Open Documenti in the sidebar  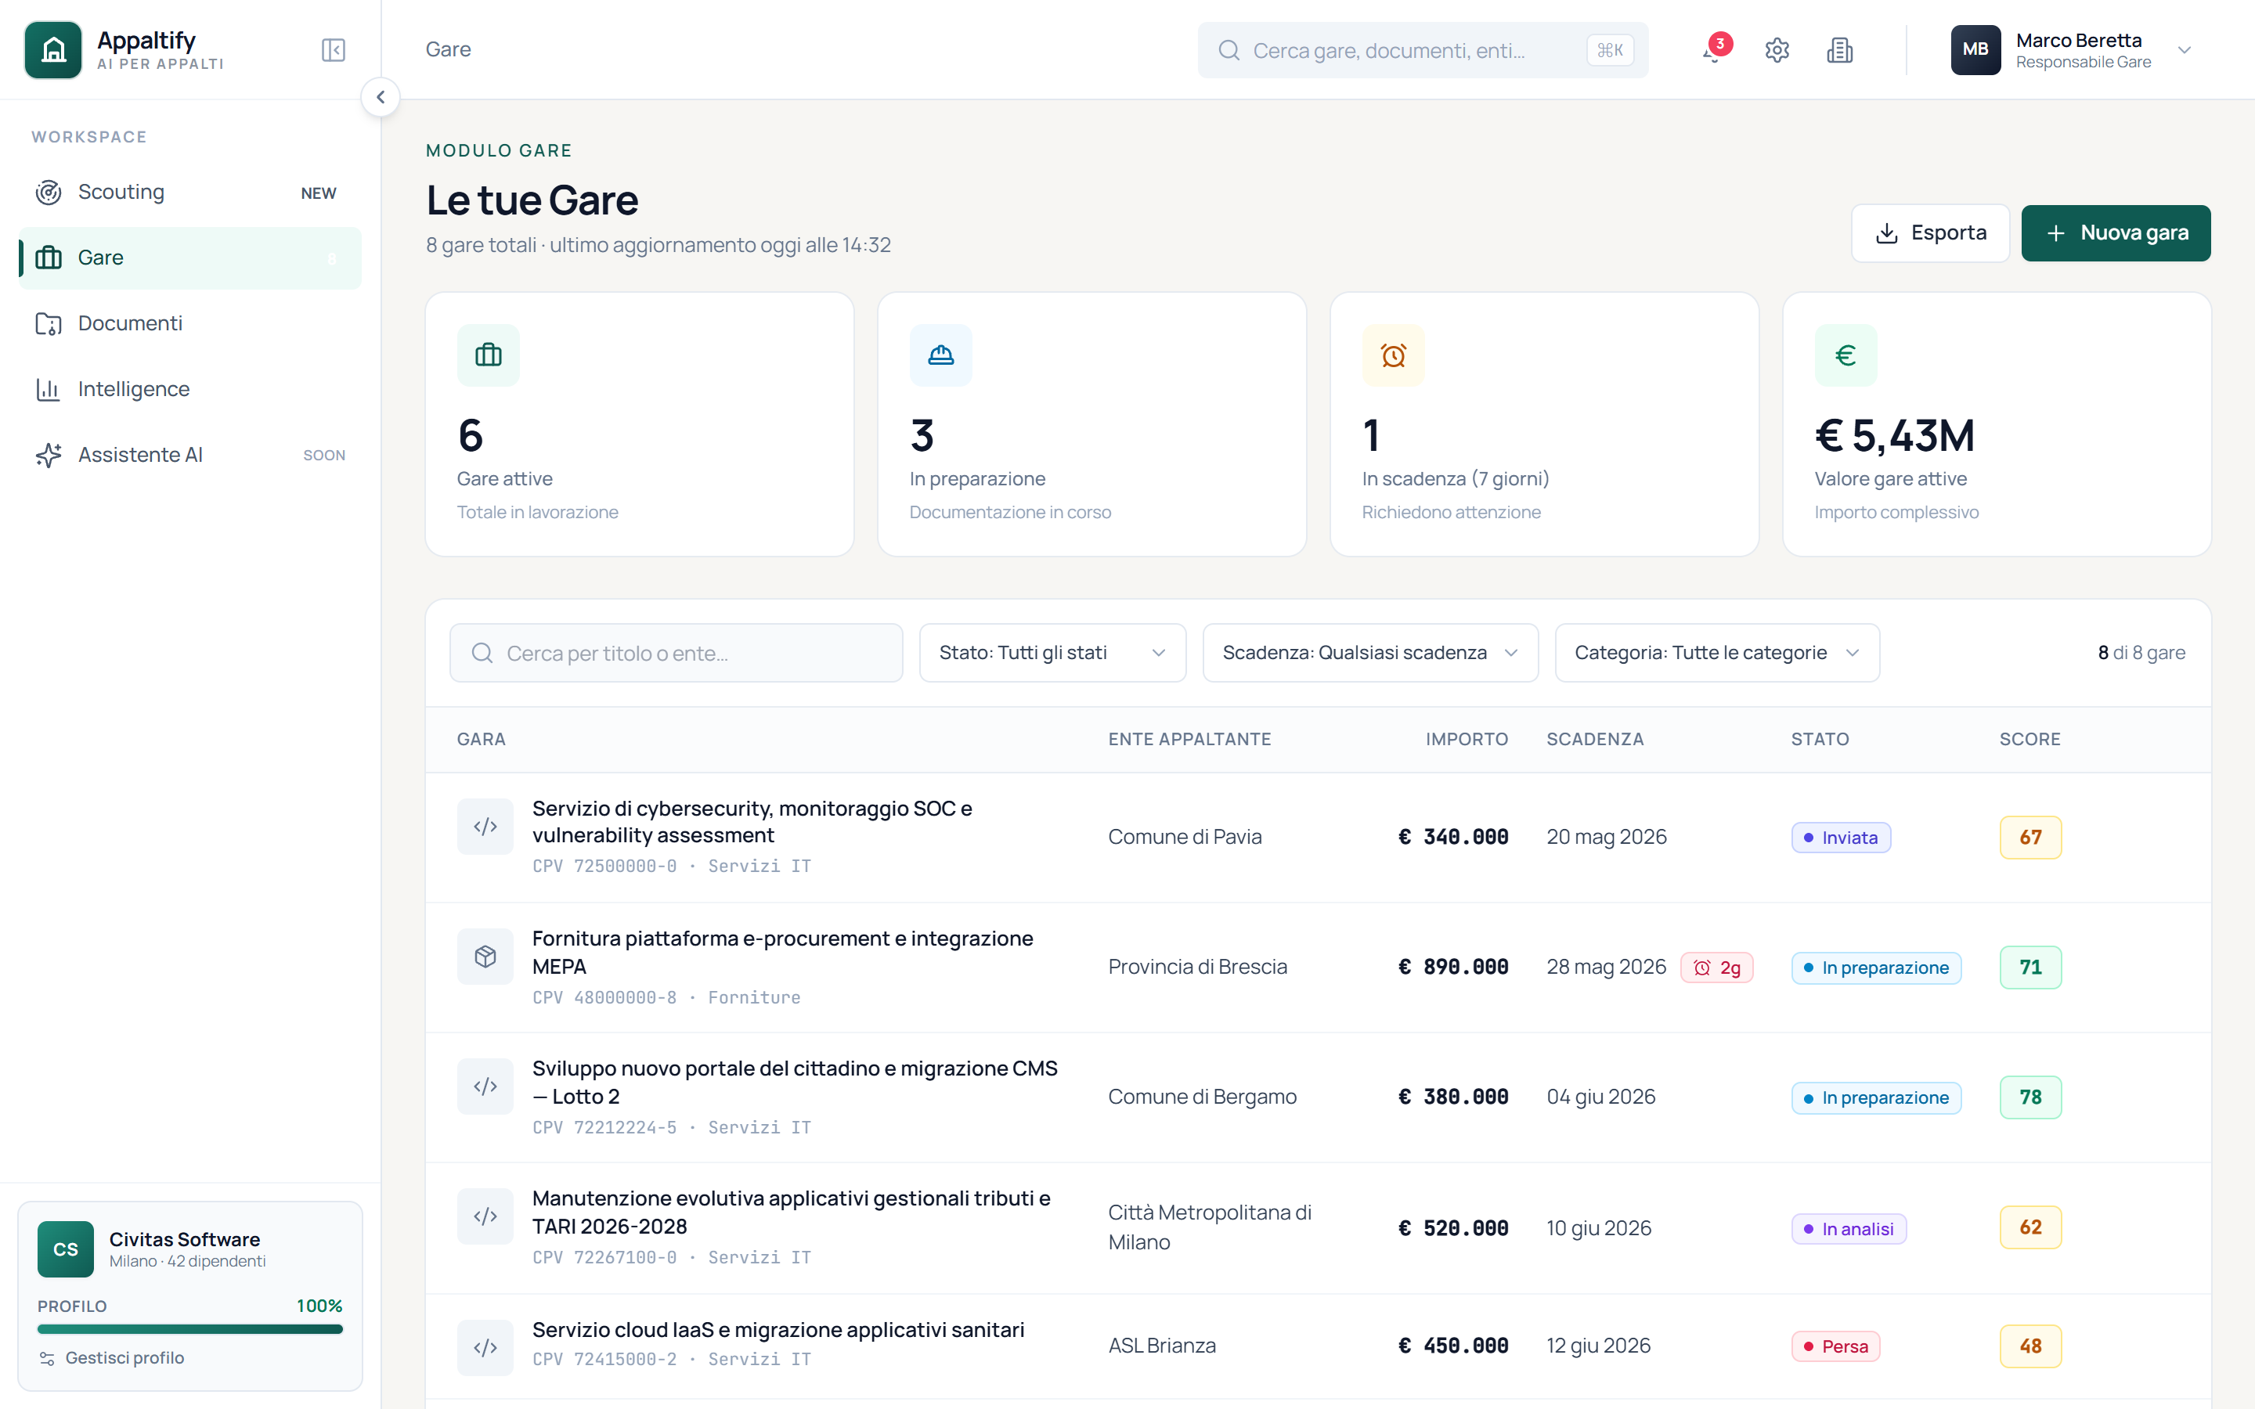coord(190,323)
